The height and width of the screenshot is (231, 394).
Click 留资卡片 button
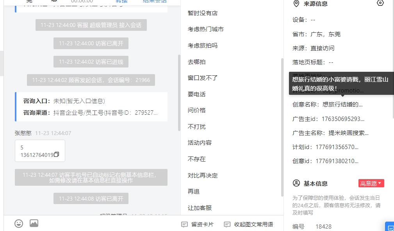[198, 224]
